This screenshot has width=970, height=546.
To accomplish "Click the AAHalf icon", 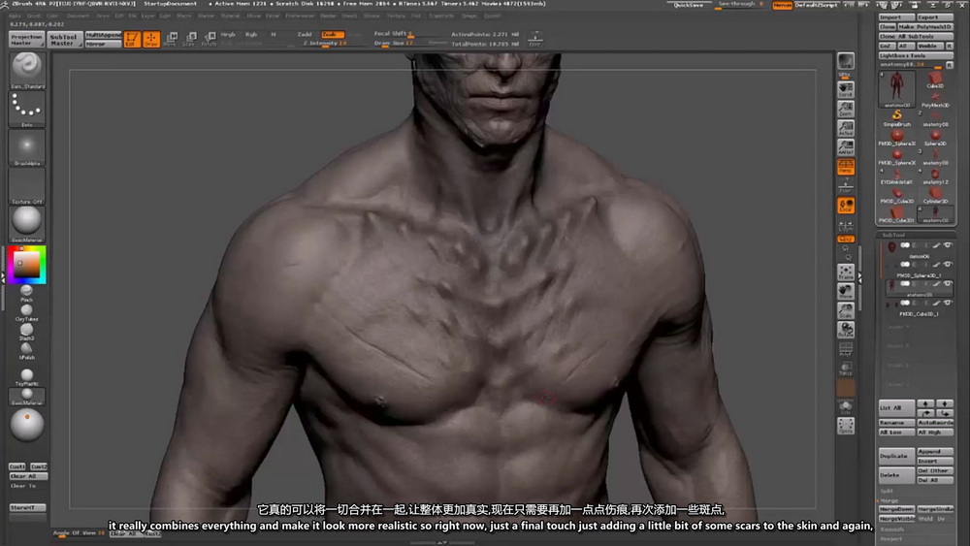I will coord(846,146).
